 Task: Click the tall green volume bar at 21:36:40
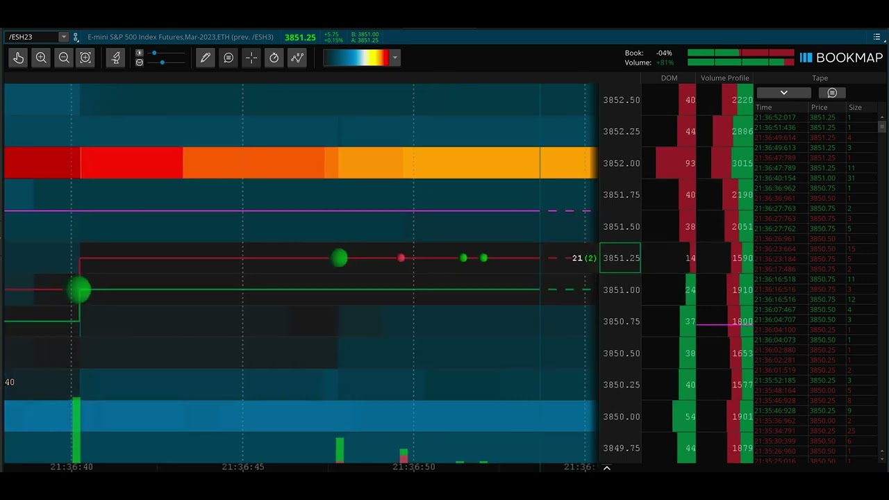tap(76, 430)
